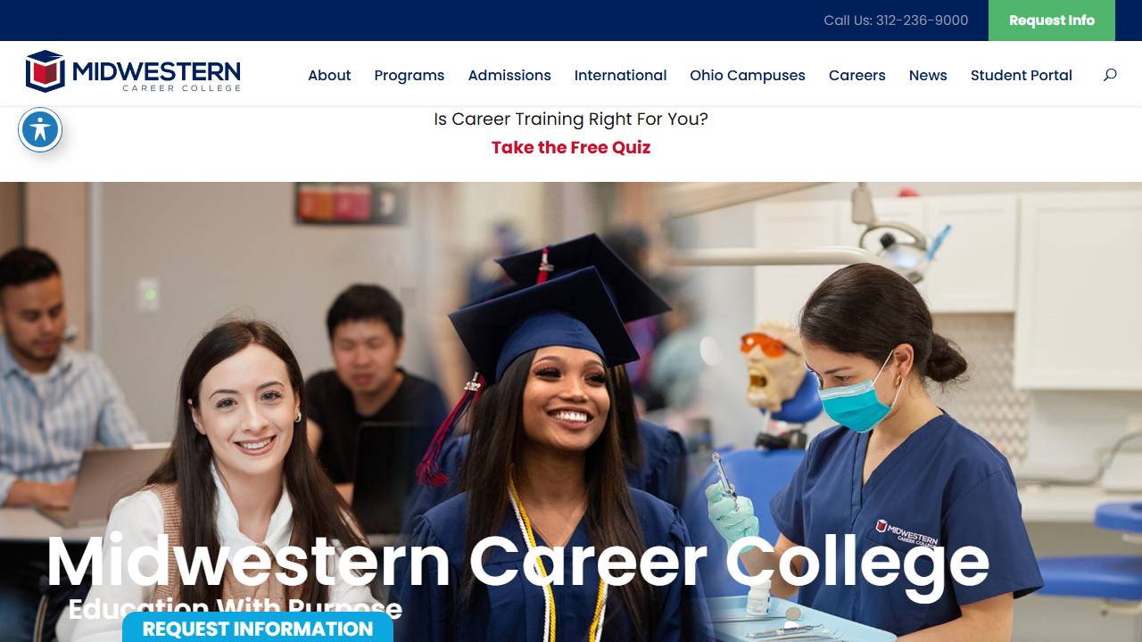Image resolution: width=1142 pixels, height=642 pixels.
Task: Open the International nav item
Action: point(620,75)
